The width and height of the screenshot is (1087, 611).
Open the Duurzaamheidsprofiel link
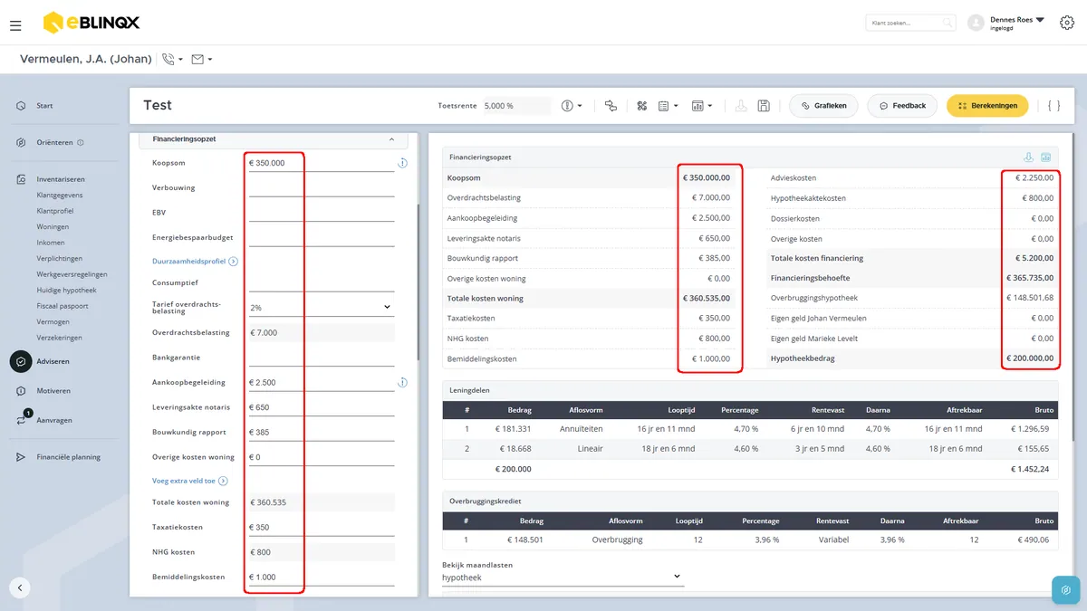pyautogui.click(x=195, y=262)
